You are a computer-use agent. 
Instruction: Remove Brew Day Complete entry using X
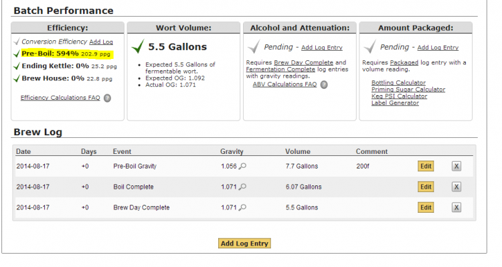tap(456, 207)
